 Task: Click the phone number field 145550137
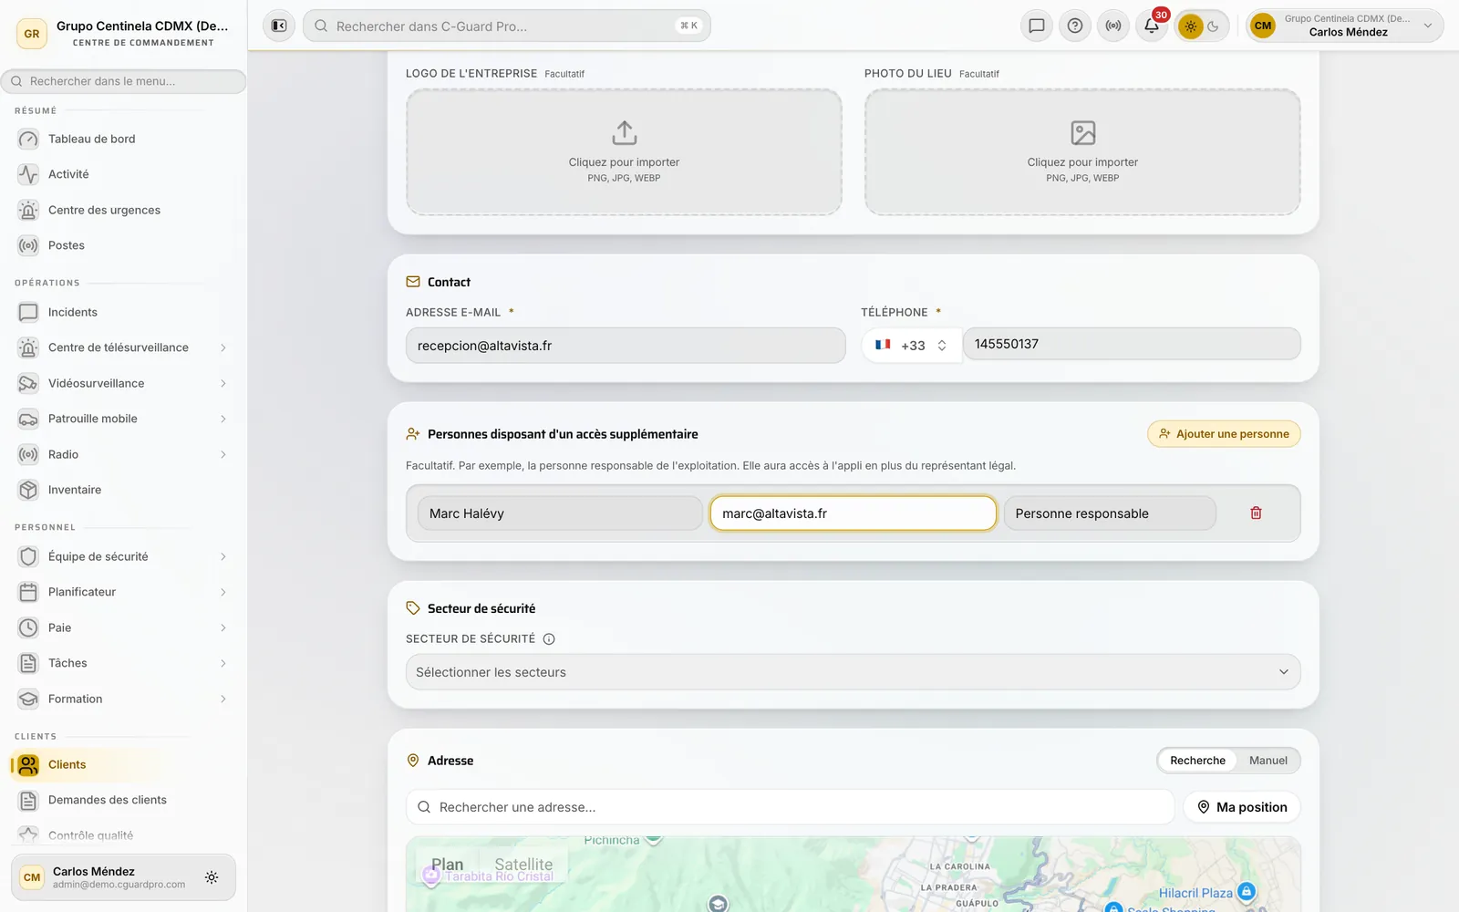1132,344
